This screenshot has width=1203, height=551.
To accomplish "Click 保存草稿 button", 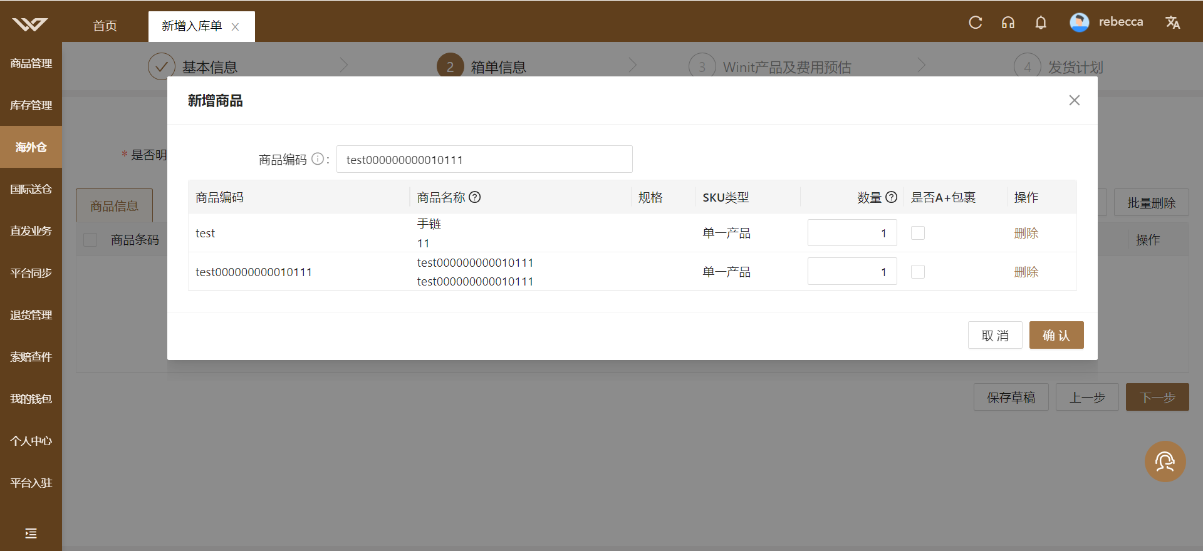I will tap(1011, 397).
